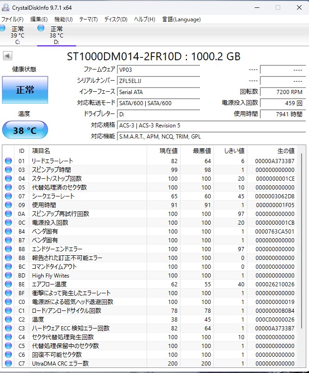Click the しきい値 column header
Viewport: 309px width, 373px height.
[x=231, y=151]
